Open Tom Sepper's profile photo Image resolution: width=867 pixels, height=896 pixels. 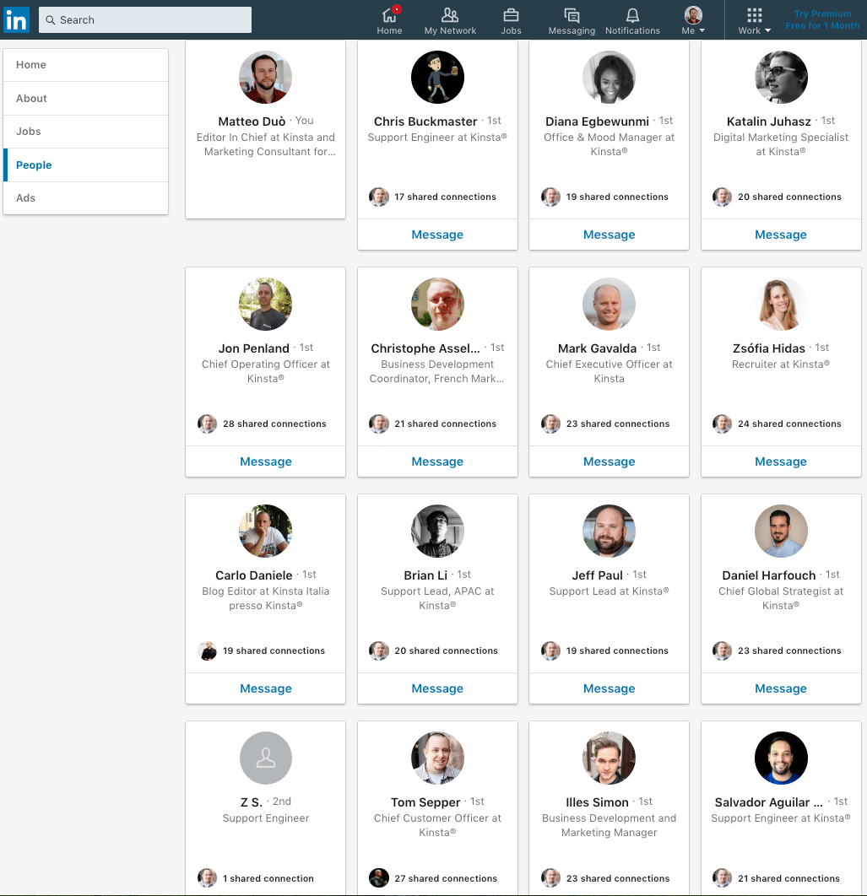pyautogui.click(x=437, y=758)
